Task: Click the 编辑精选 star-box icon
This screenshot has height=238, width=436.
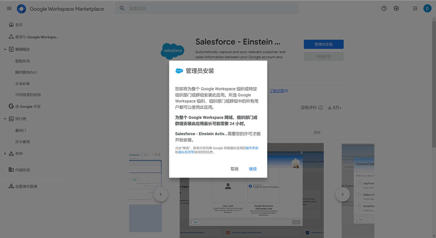Action: (x=11, y=49)
